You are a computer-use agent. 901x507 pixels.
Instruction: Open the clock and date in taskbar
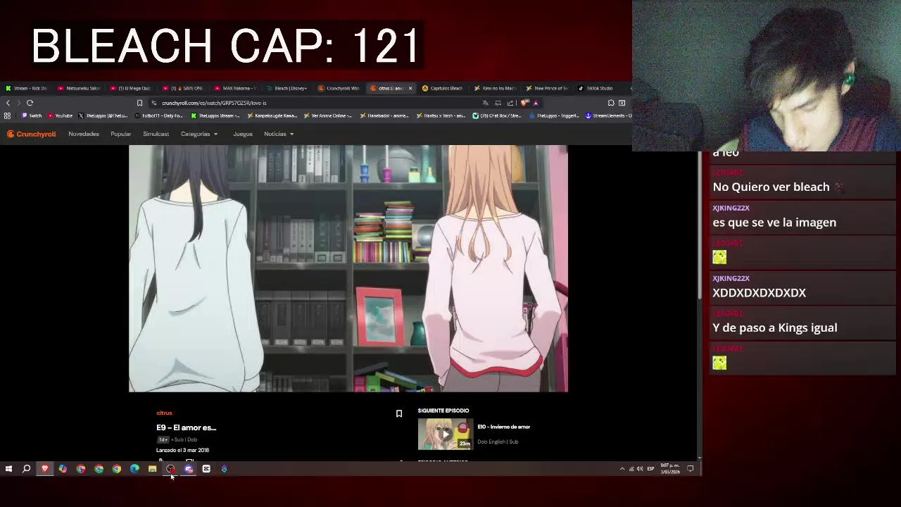[x=670, y=469]
